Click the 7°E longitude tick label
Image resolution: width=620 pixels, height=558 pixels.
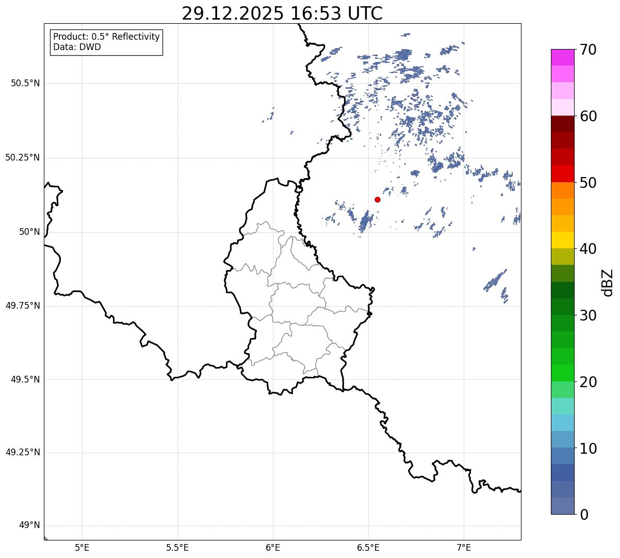point(464,547)
